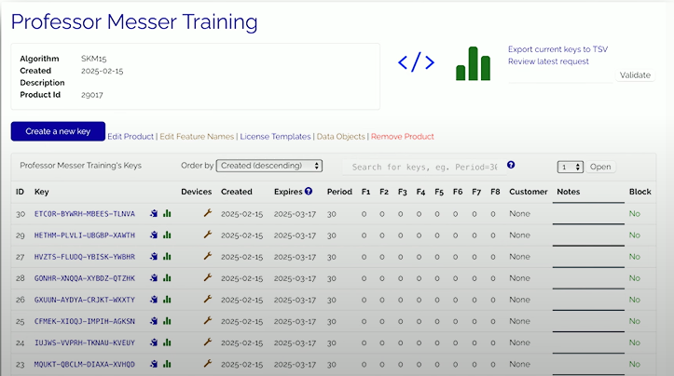This screenshot has width=674, height=376.
Task: Open the Edit Feature Names link
Action: (x=197, y=137)
